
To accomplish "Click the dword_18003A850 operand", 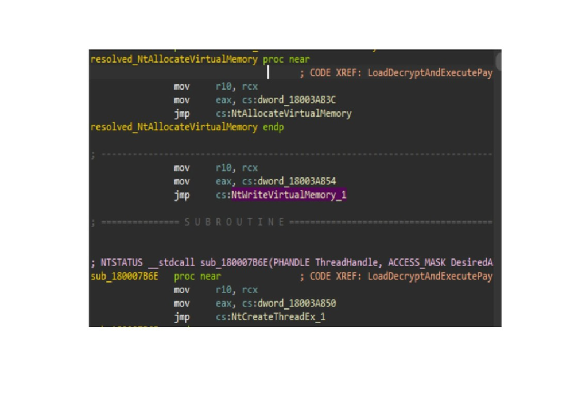I will 297,303.
